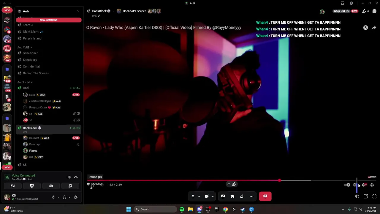Toggle deafen headphones in user panel
This screenshot has height=214, width=380.
pos(64,197)
